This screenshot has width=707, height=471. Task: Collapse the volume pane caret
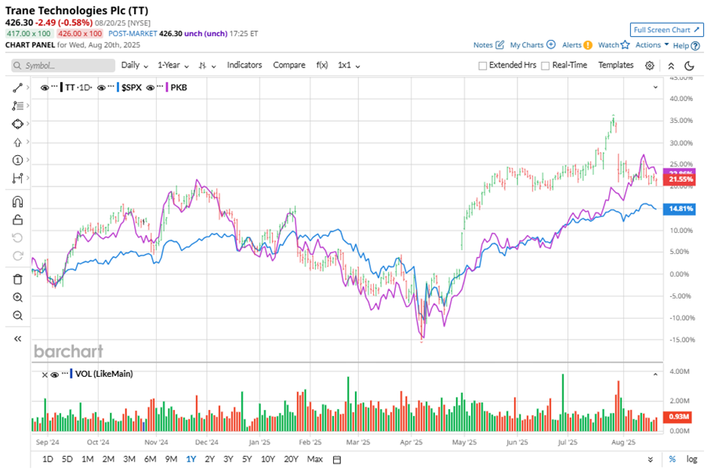(655, 375)
